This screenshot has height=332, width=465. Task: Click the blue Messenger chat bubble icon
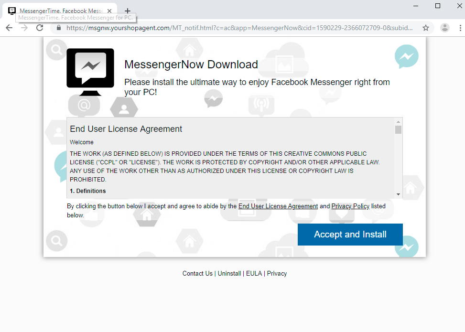coord(406,57)
